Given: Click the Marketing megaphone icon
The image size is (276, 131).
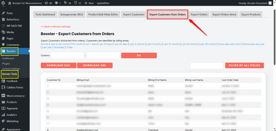Looking at the screenshot, I should 3,121.
